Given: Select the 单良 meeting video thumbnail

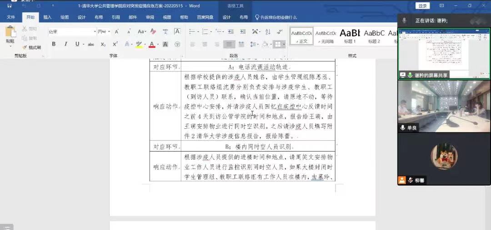Looking at the screenshot, I should tap(444, 106).
